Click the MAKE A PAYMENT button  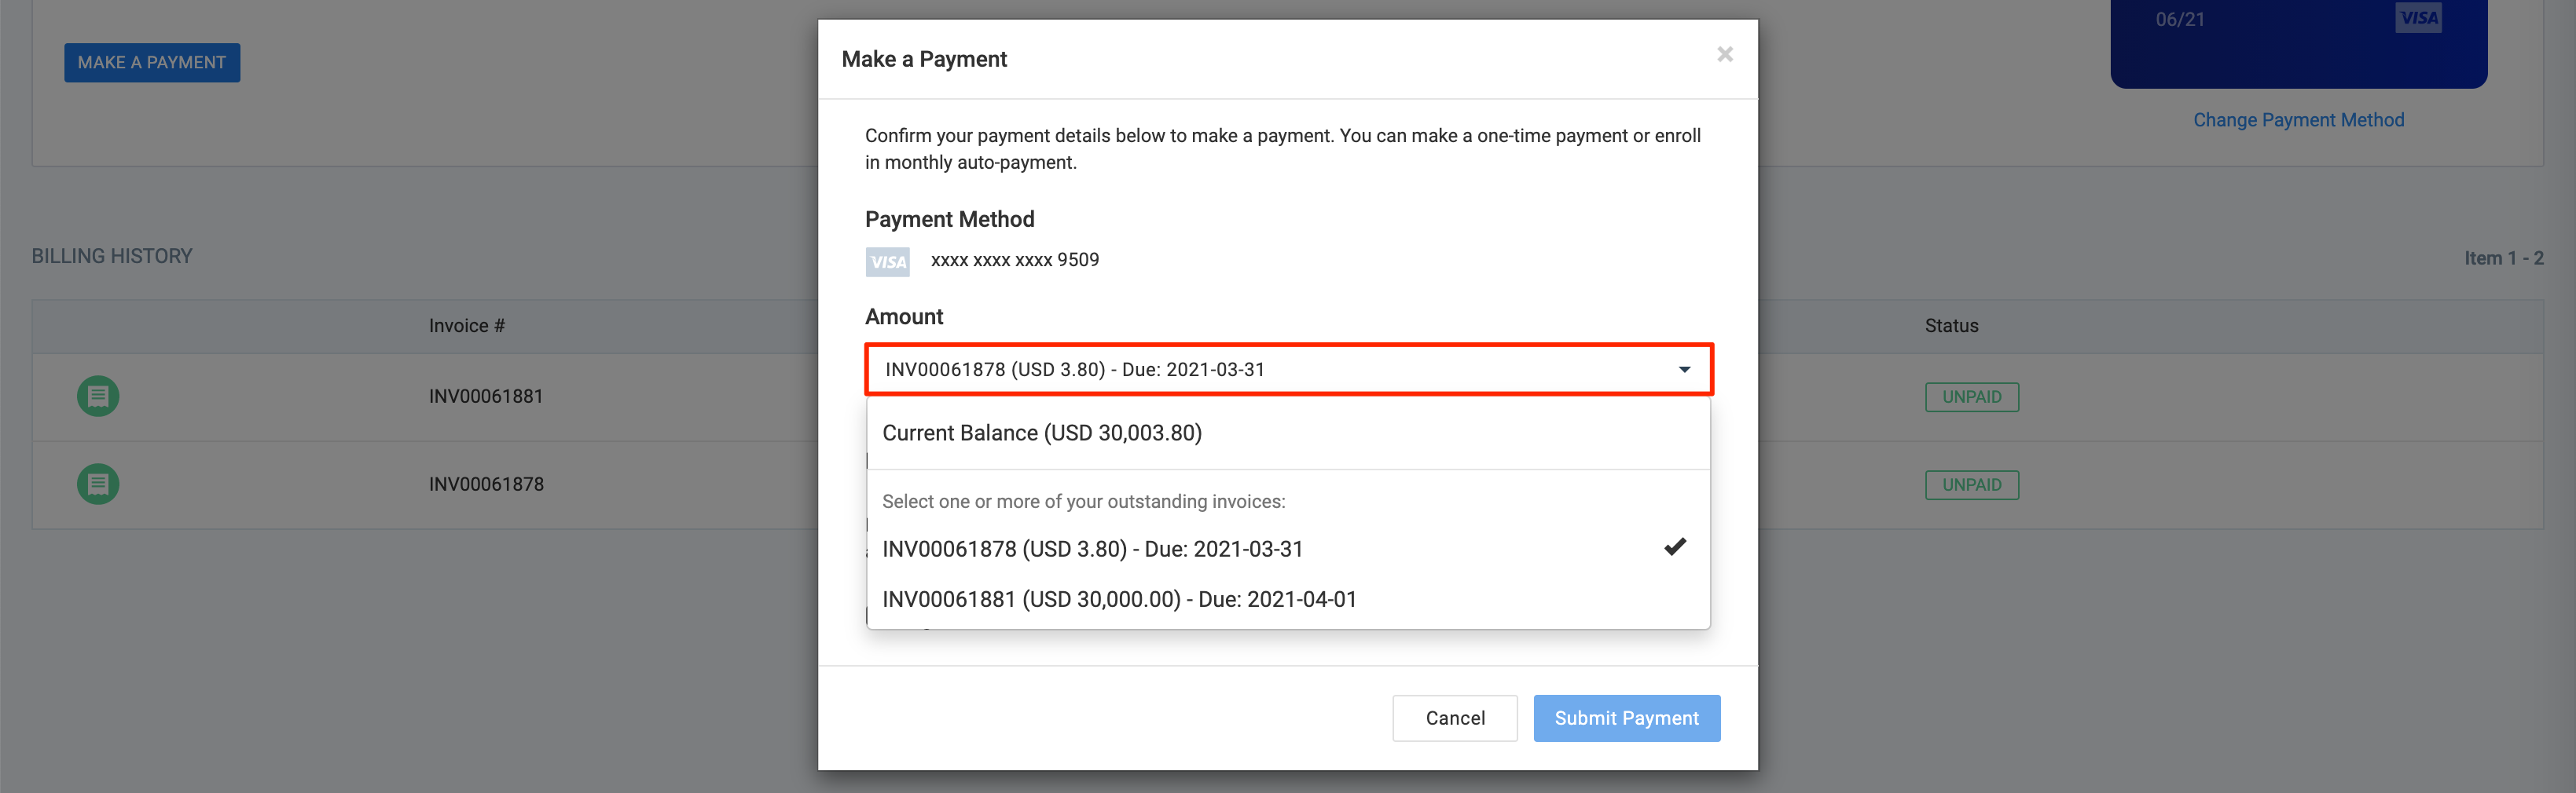coord(152,62)
